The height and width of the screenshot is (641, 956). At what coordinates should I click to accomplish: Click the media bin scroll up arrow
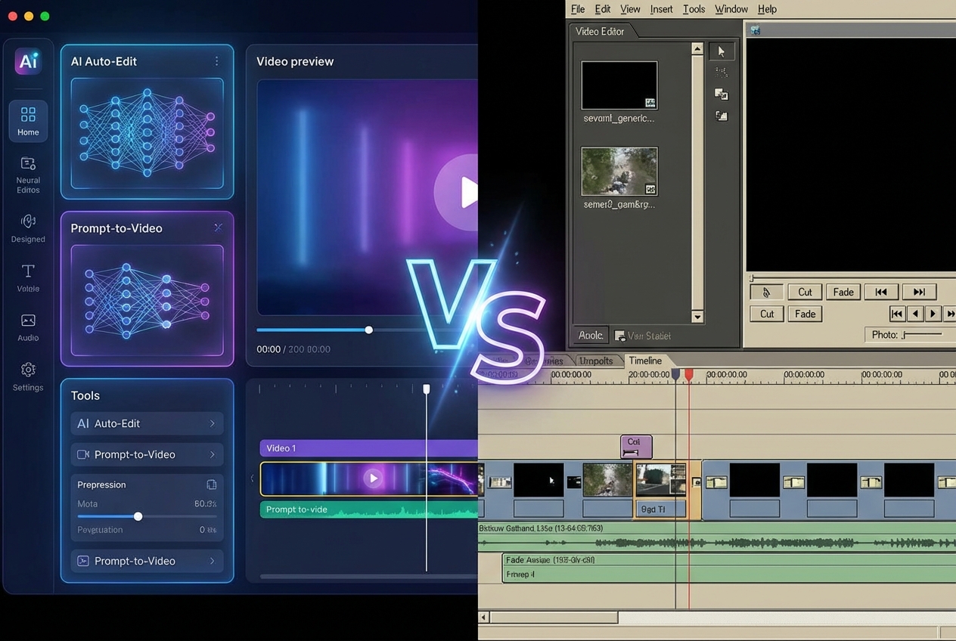tap(697, 49)
